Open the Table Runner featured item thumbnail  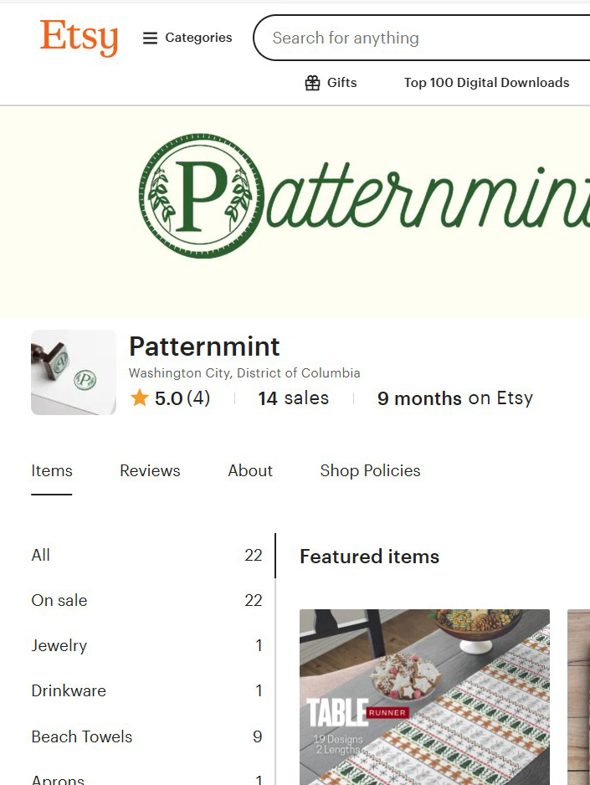point(424,696)
